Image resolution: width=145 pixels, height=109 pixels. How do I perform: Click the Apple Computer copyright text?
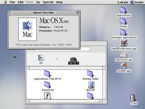43,45
